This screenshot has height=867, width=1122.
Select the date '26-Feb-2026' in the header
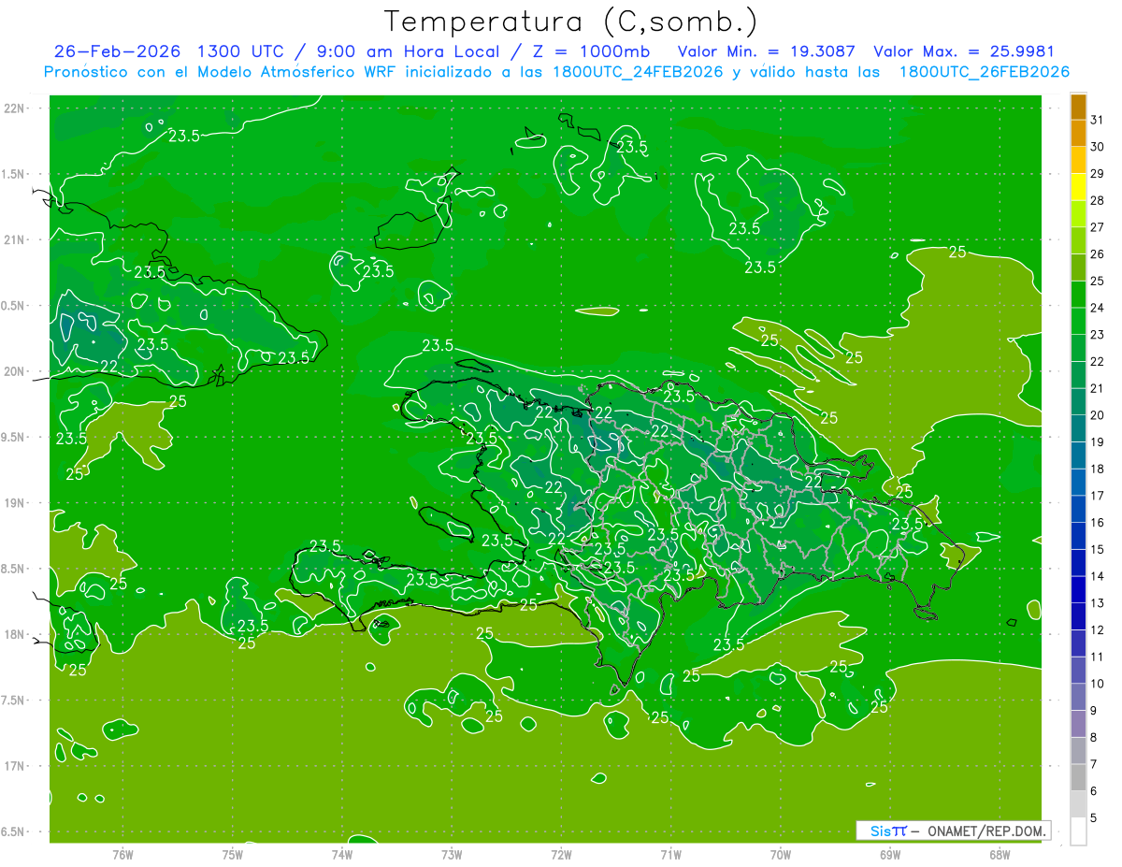[118, 51]
